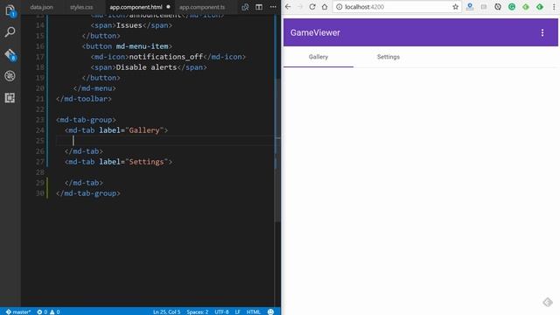Reload the localhost page

[x=312, y=7]
